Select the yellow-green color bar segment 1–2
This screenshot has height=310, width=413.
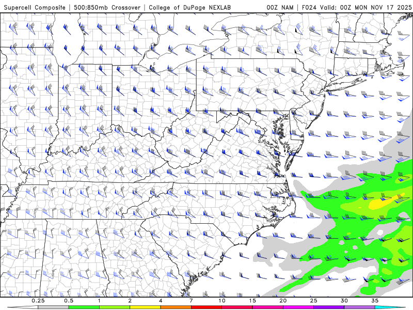click(x=115, y=307)
